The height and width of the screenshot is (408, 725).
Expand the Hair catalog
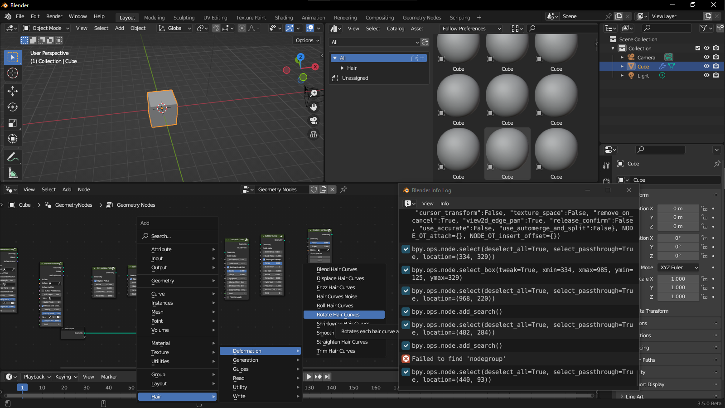coord(342,68)
